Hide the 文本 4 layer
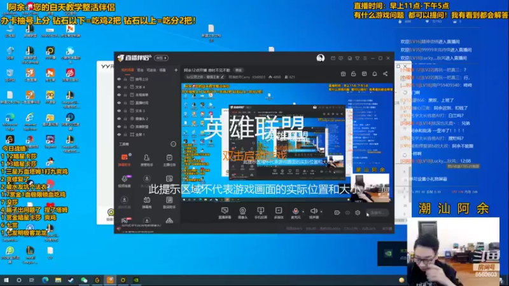 [x=119, y=87]
